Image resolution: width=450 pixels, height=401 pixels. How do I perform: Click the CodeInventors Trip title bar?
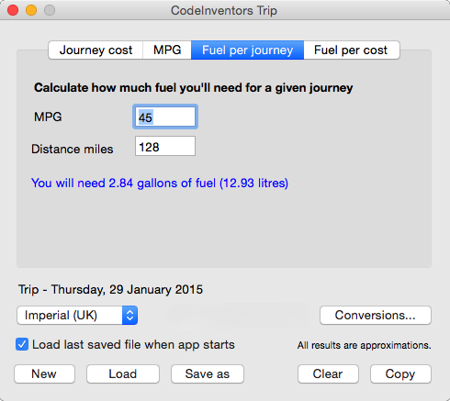coord(224,11)
